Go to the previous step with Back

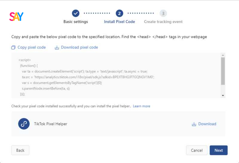20,150
